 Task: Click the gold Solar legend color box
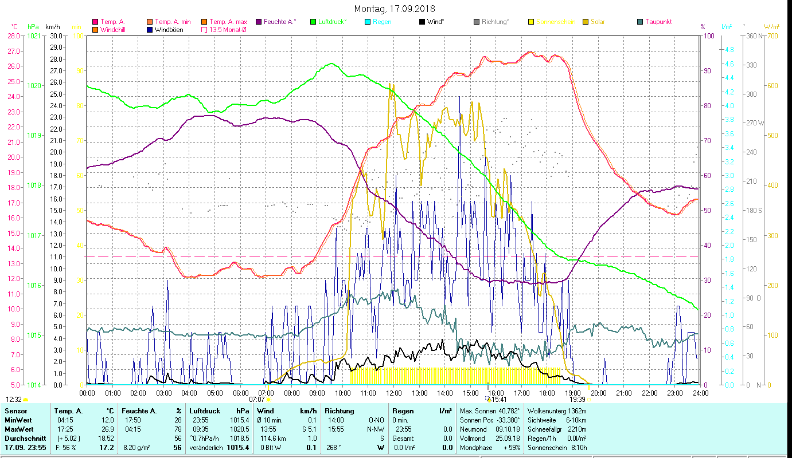click(x=586, y=22)
